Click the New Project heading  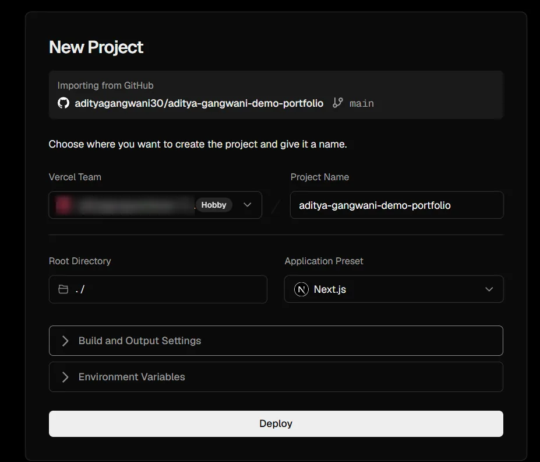tap(96, 47)
